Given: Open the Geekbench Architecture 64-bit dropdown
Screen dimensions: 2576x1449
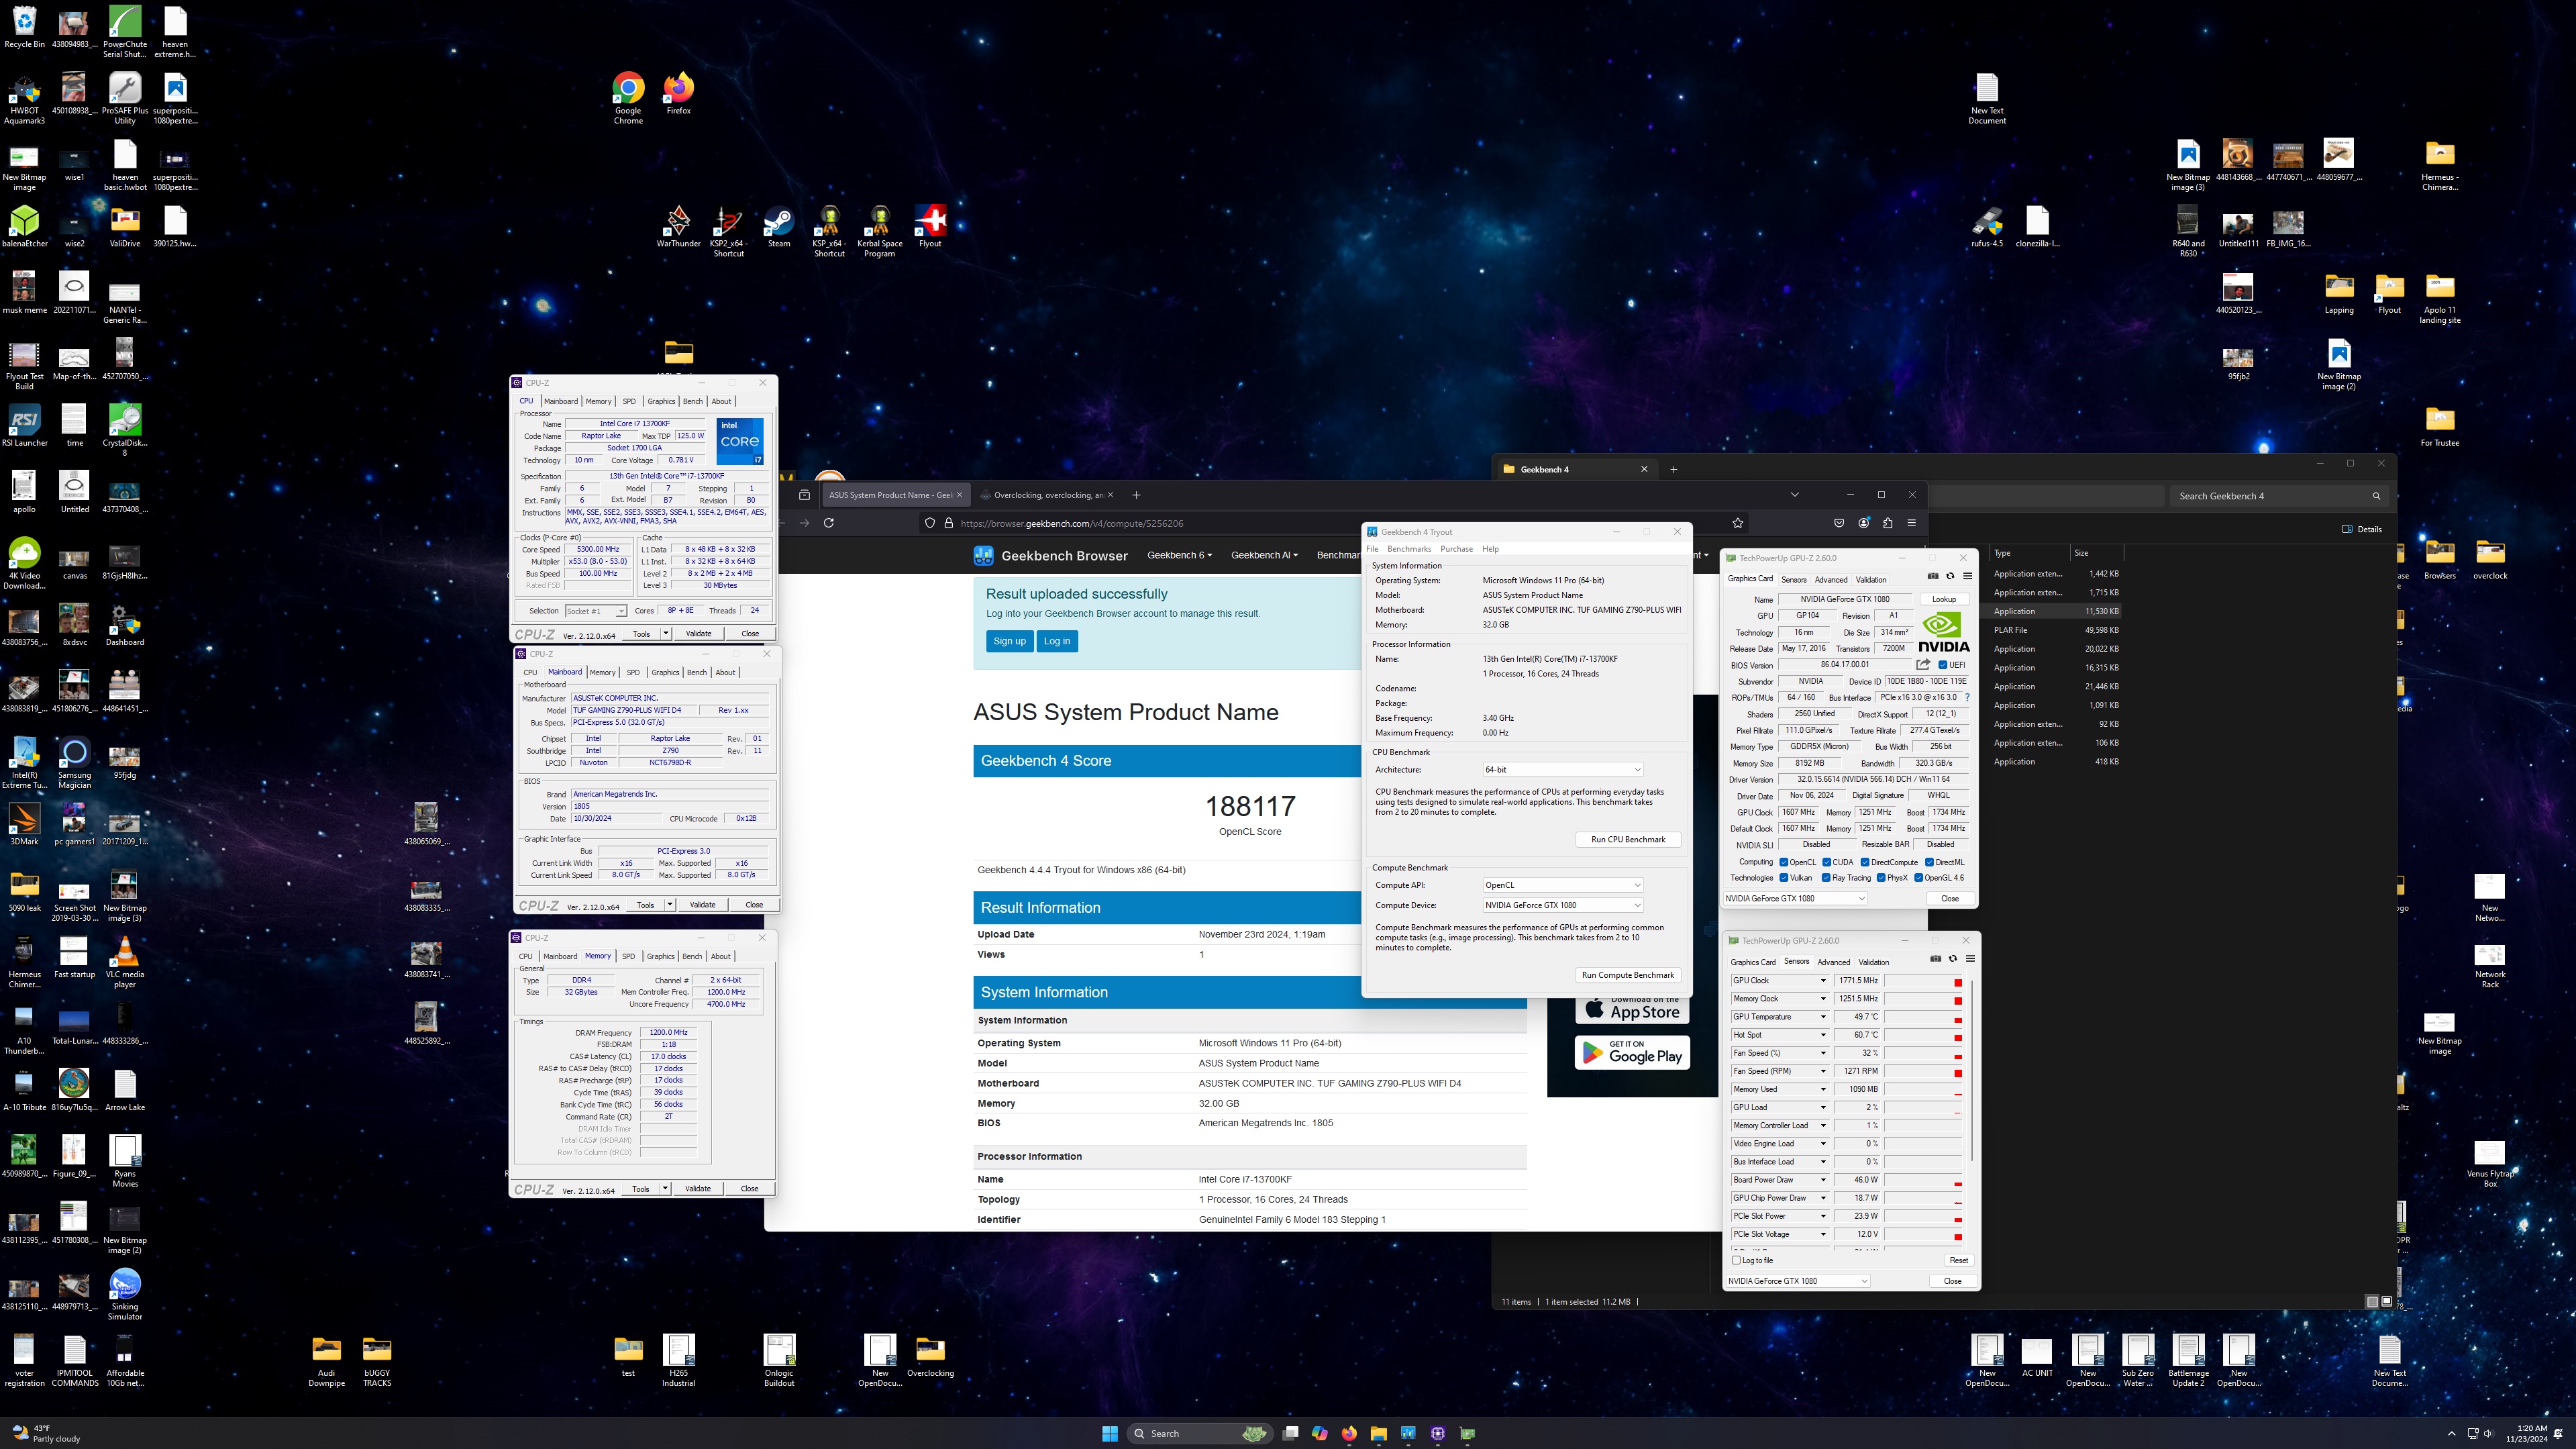Looking at the screenshot, I should click(x=1562, y=770).
